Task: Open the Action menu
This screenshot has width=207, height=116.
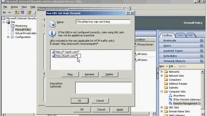Action: [x=14, y=7]
